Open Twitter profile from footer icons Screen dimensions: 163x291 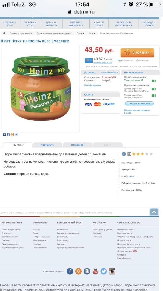[104, 271]
